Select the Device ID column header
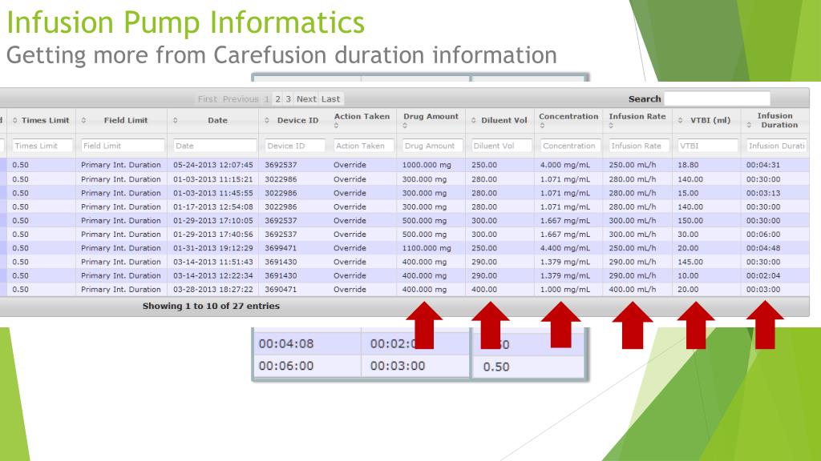Screen dimensions: 821x461 click(x=297, y=120)
